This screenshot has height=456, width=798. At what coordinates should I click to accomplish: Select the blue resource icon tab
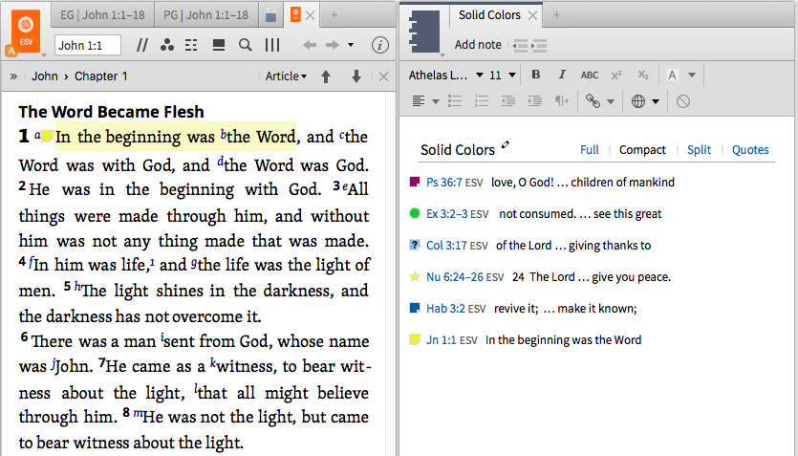coord(270,15)
